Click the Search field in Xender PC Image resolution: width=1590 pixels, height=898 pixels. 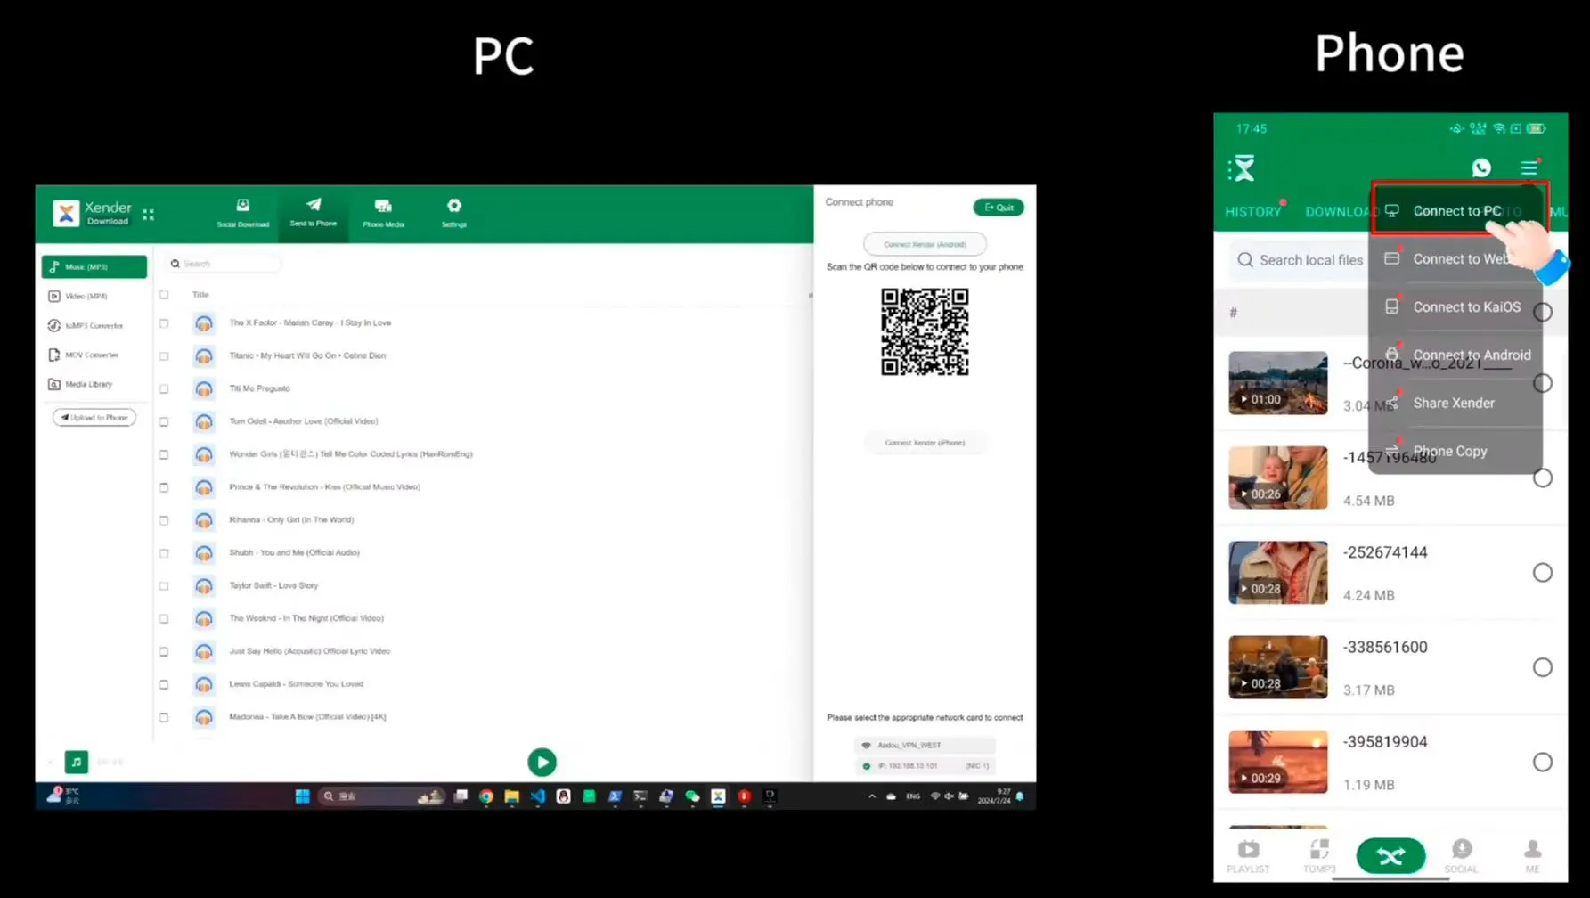click(x=223, y=264)
